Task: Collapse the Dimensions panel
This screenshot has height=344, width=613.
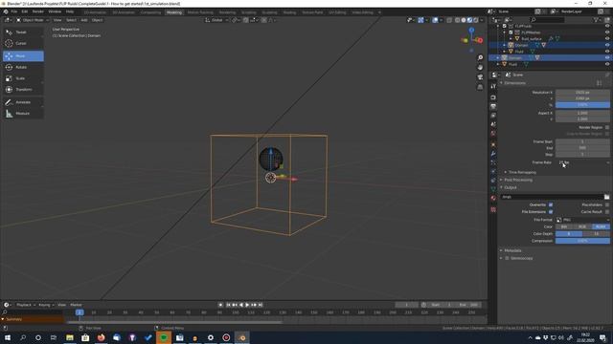Action: pos(514,83)
